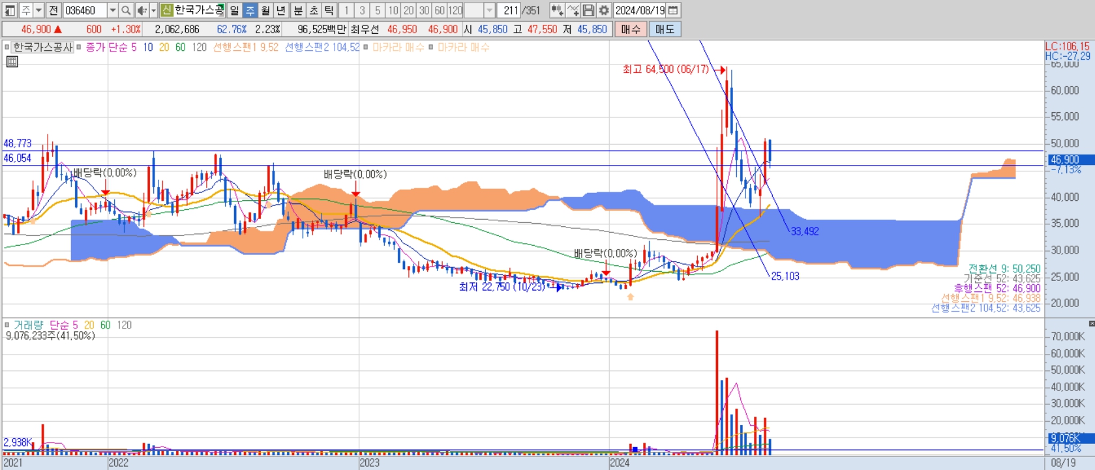Select the 월 monthly chart tab

click(265, 10)
